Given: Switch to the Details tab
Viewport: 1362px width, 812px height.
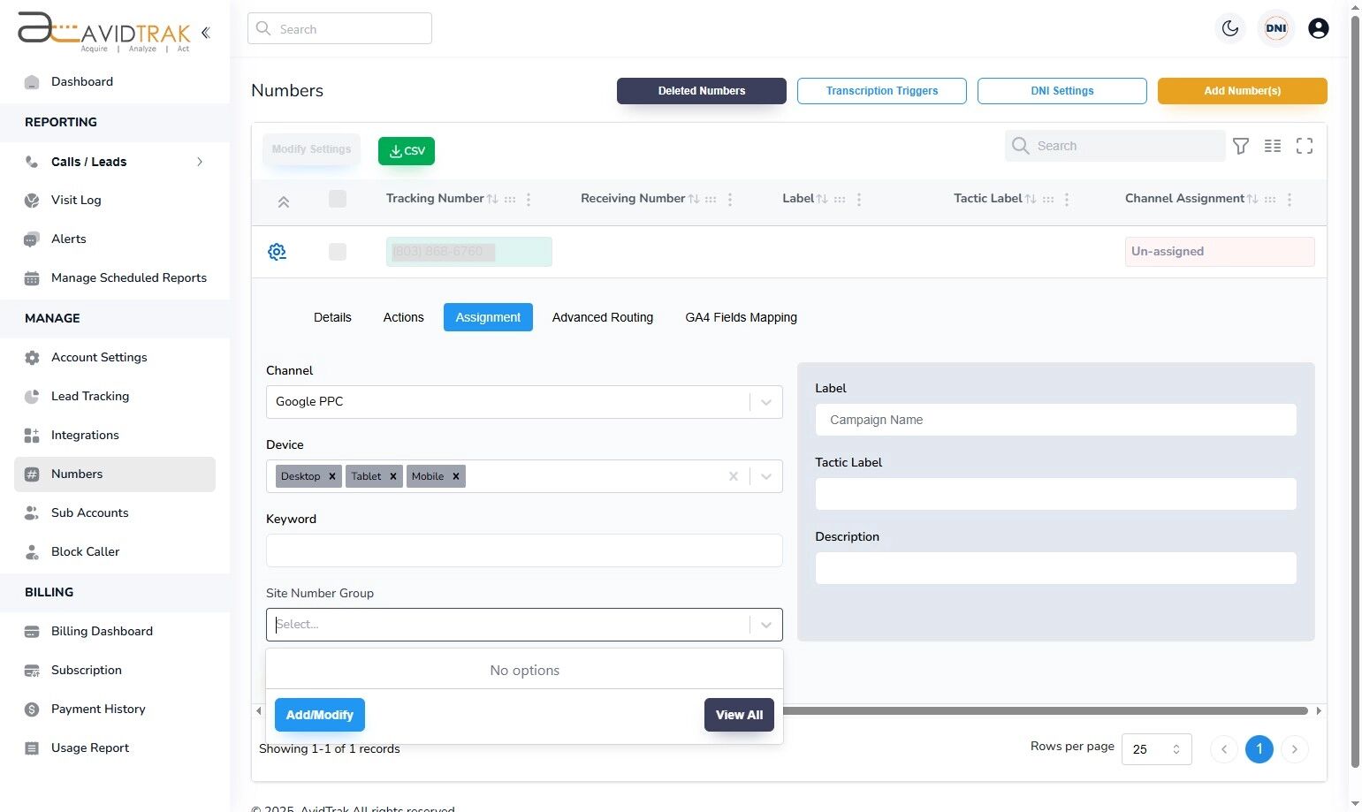Looking at the screenshot, I should [332, 317].
